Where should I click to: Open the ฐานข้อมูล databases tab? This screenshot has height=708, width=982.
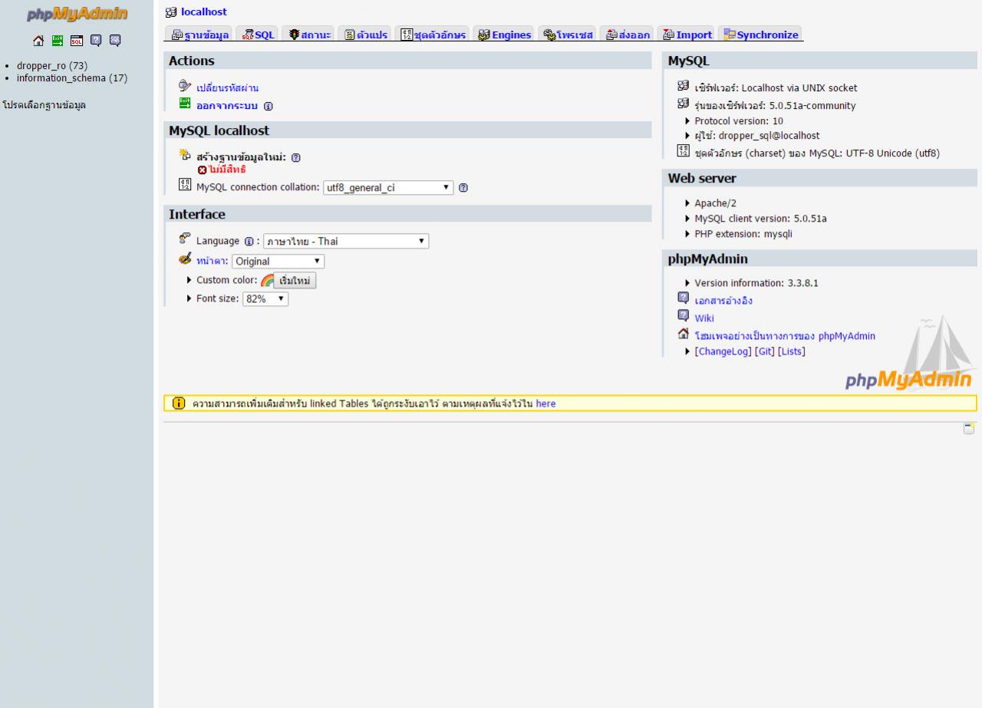199,35
